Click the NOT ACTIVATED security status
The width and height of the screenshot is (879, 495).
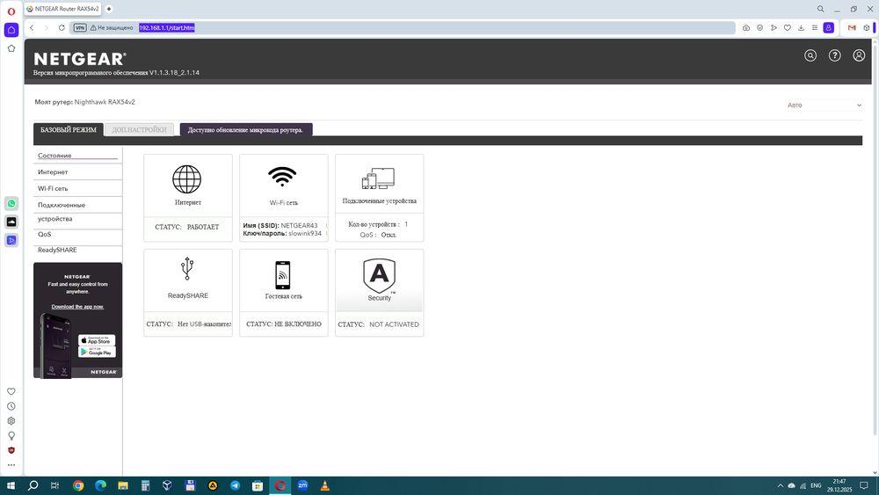[394, 324]
